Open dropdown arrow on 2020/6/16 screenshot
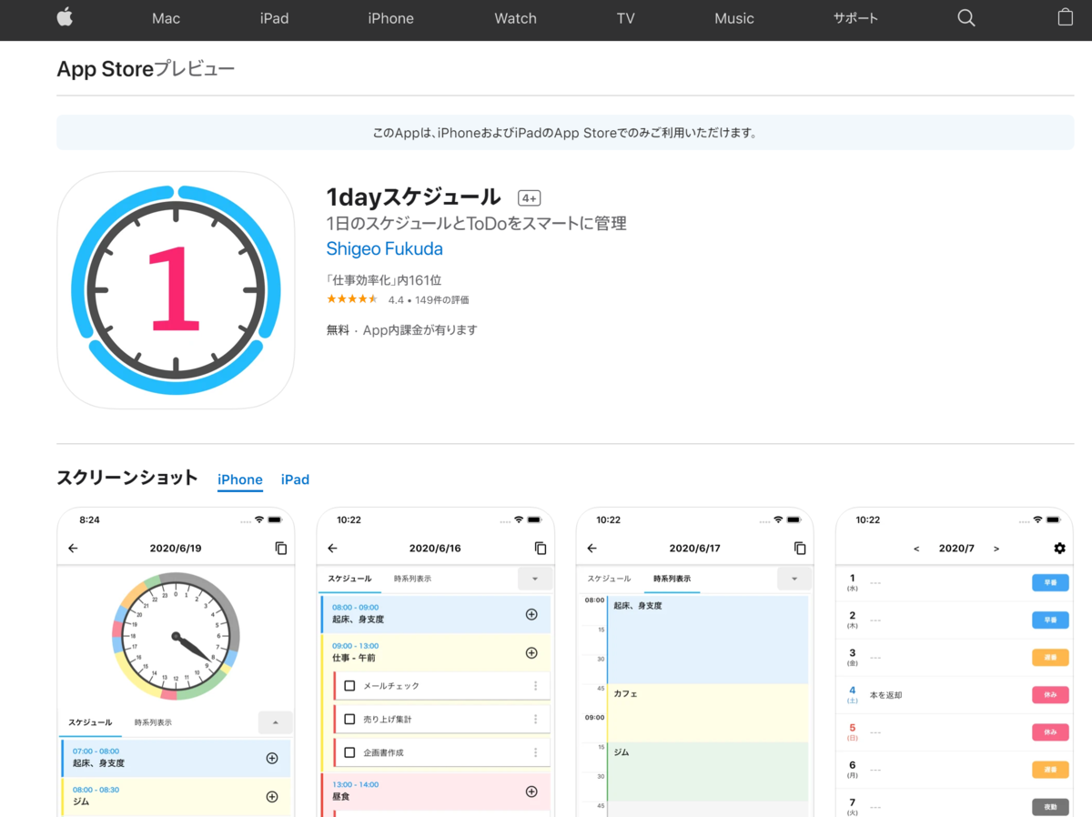This screenshot has width=1092, height=817. pos(535,579)
